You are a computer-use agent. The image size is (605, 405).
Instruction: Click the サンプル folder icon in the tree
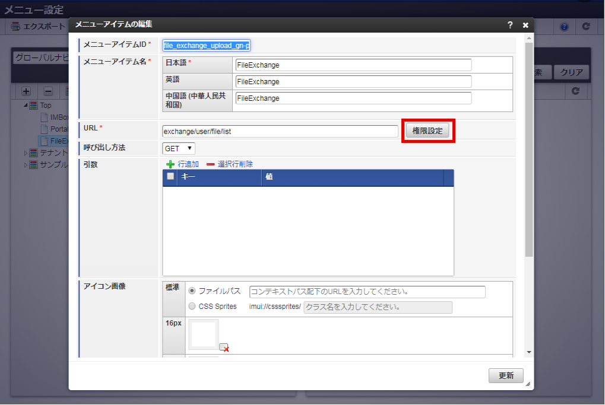click(34, 165)
